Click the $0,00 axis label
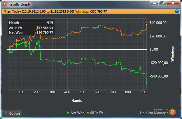Viewport: 182px width, 119px height. coord(154,49)
